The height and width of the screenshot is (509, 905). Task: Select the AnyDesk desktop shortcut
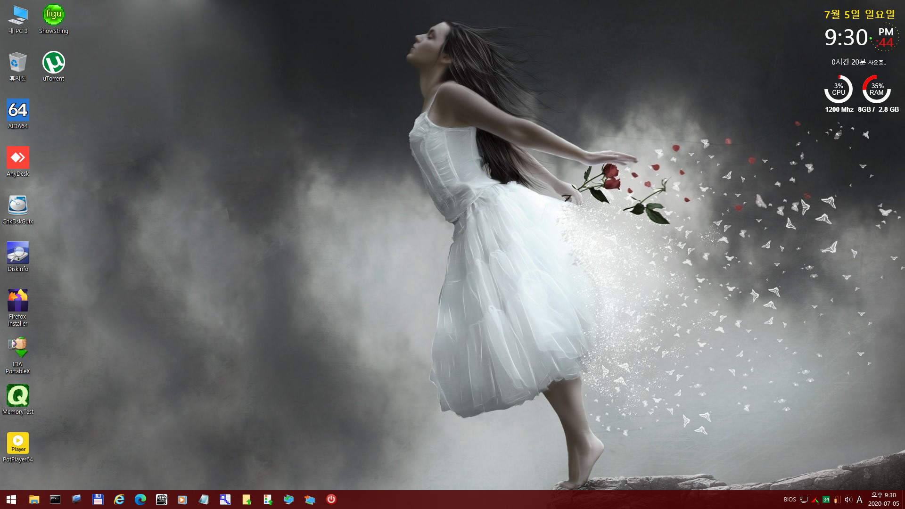[x=18, y=162]
